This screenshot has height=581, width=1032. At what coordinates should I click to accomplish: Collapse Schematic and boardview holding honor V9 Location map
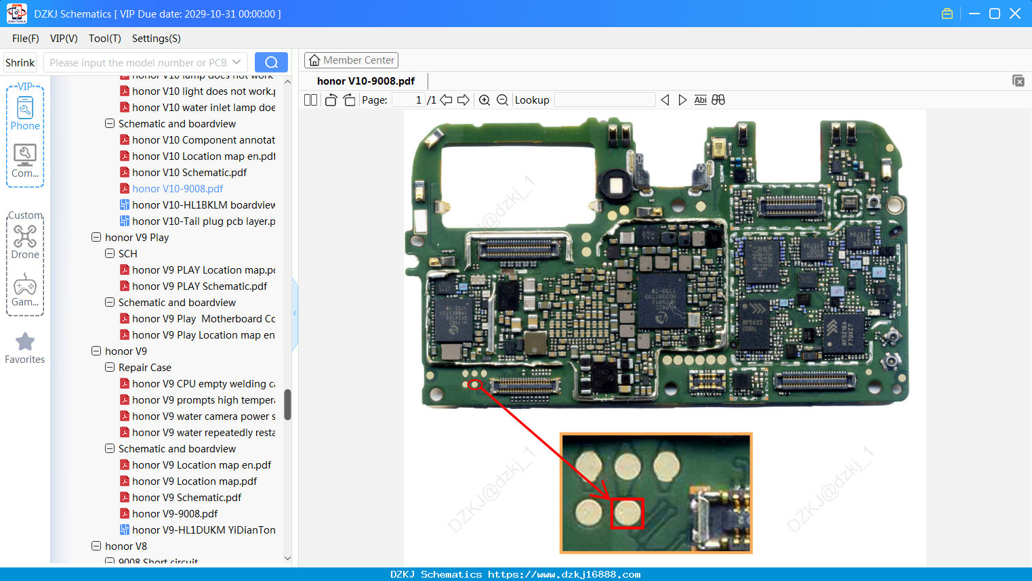(x=110, y=449)
